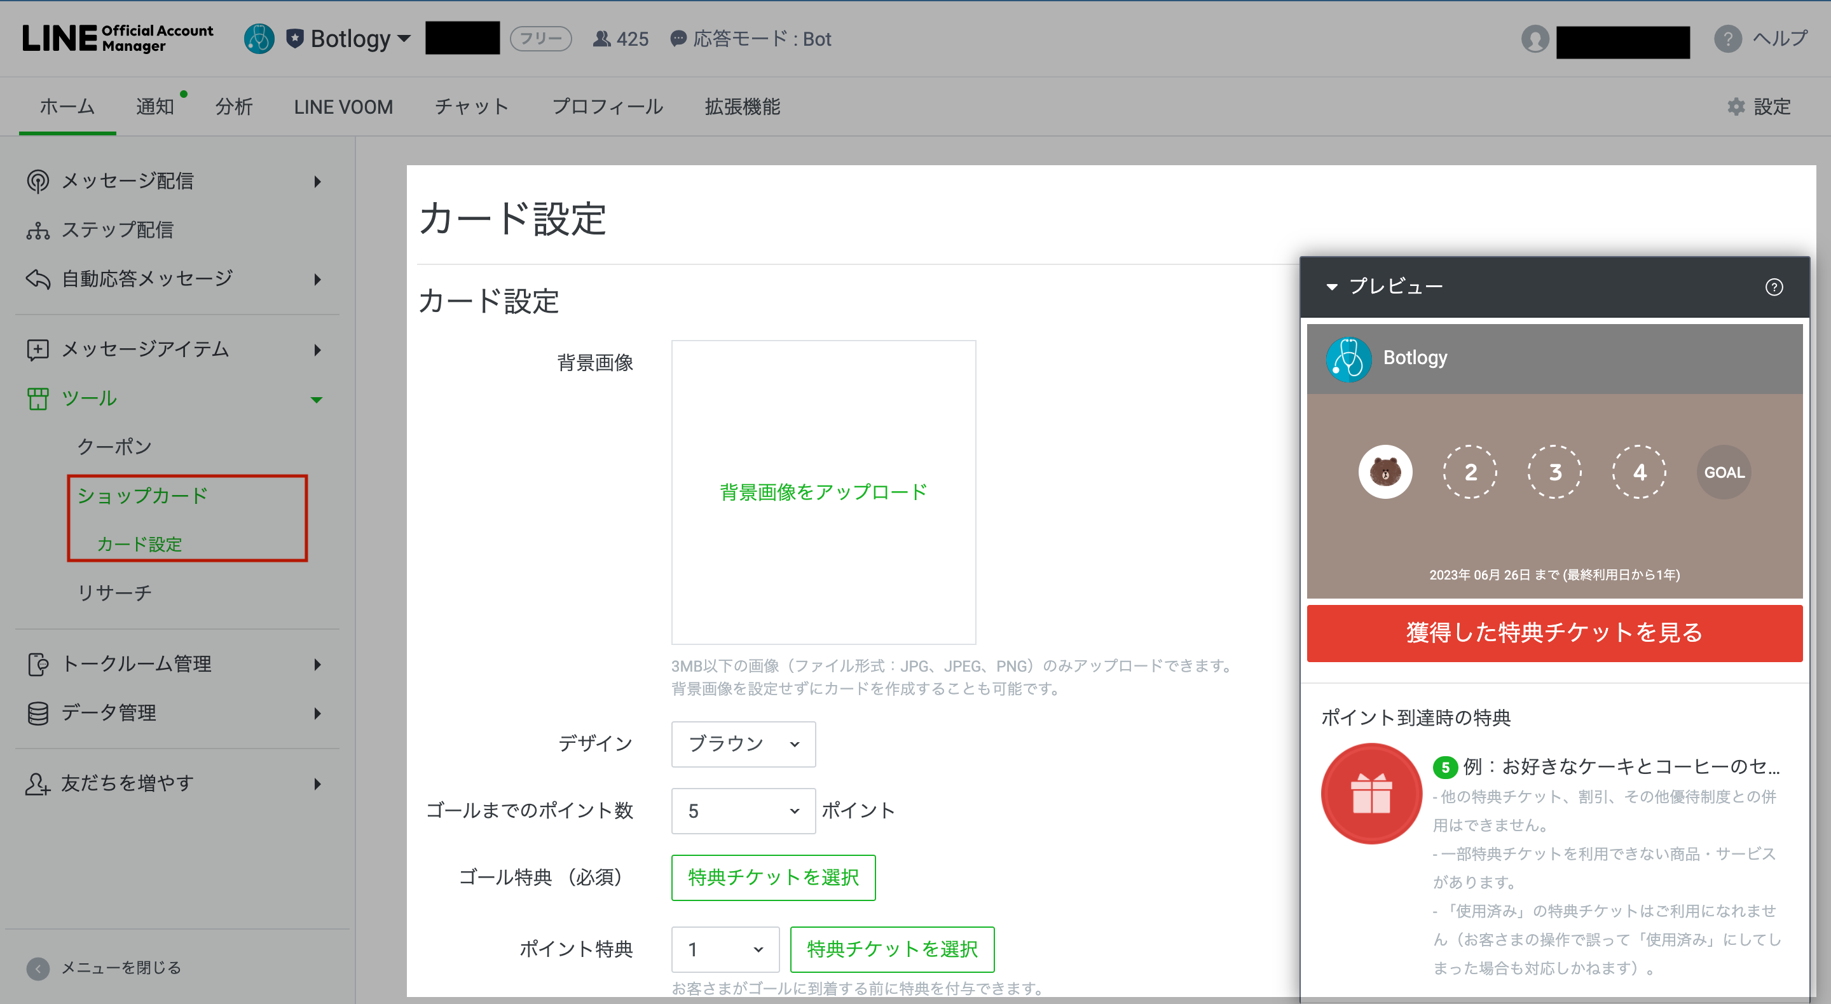Click the close-menu arrow icon

38,968
